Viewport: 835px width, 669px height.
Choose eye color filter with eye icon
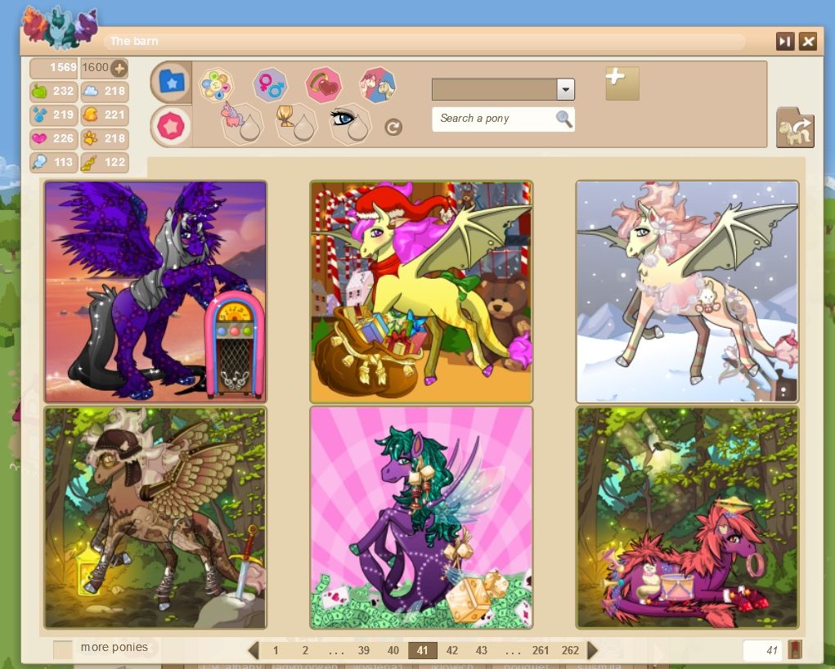tap(350, 123)
